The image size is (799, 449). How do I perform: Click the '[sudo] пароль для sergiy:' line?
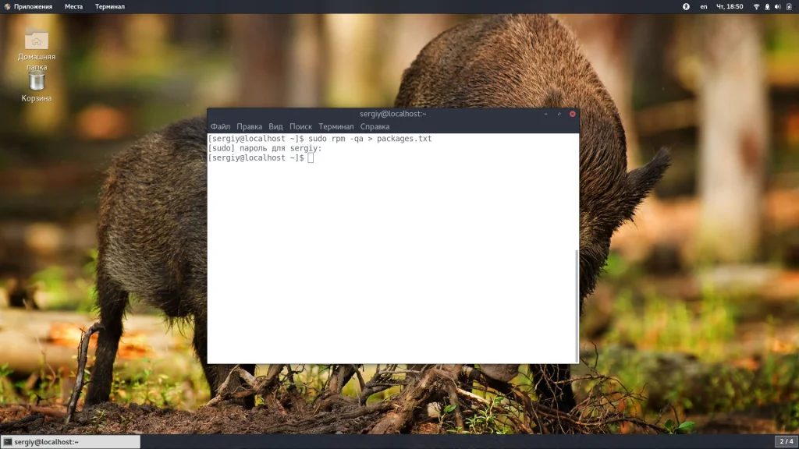(x=265, y=148)
